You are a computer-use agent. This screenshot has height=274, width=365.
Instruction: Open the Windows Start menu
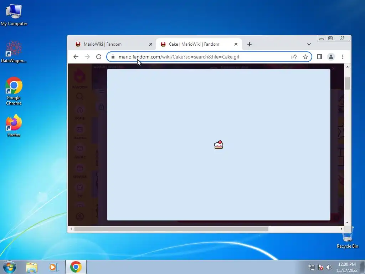tap(10, 267)
